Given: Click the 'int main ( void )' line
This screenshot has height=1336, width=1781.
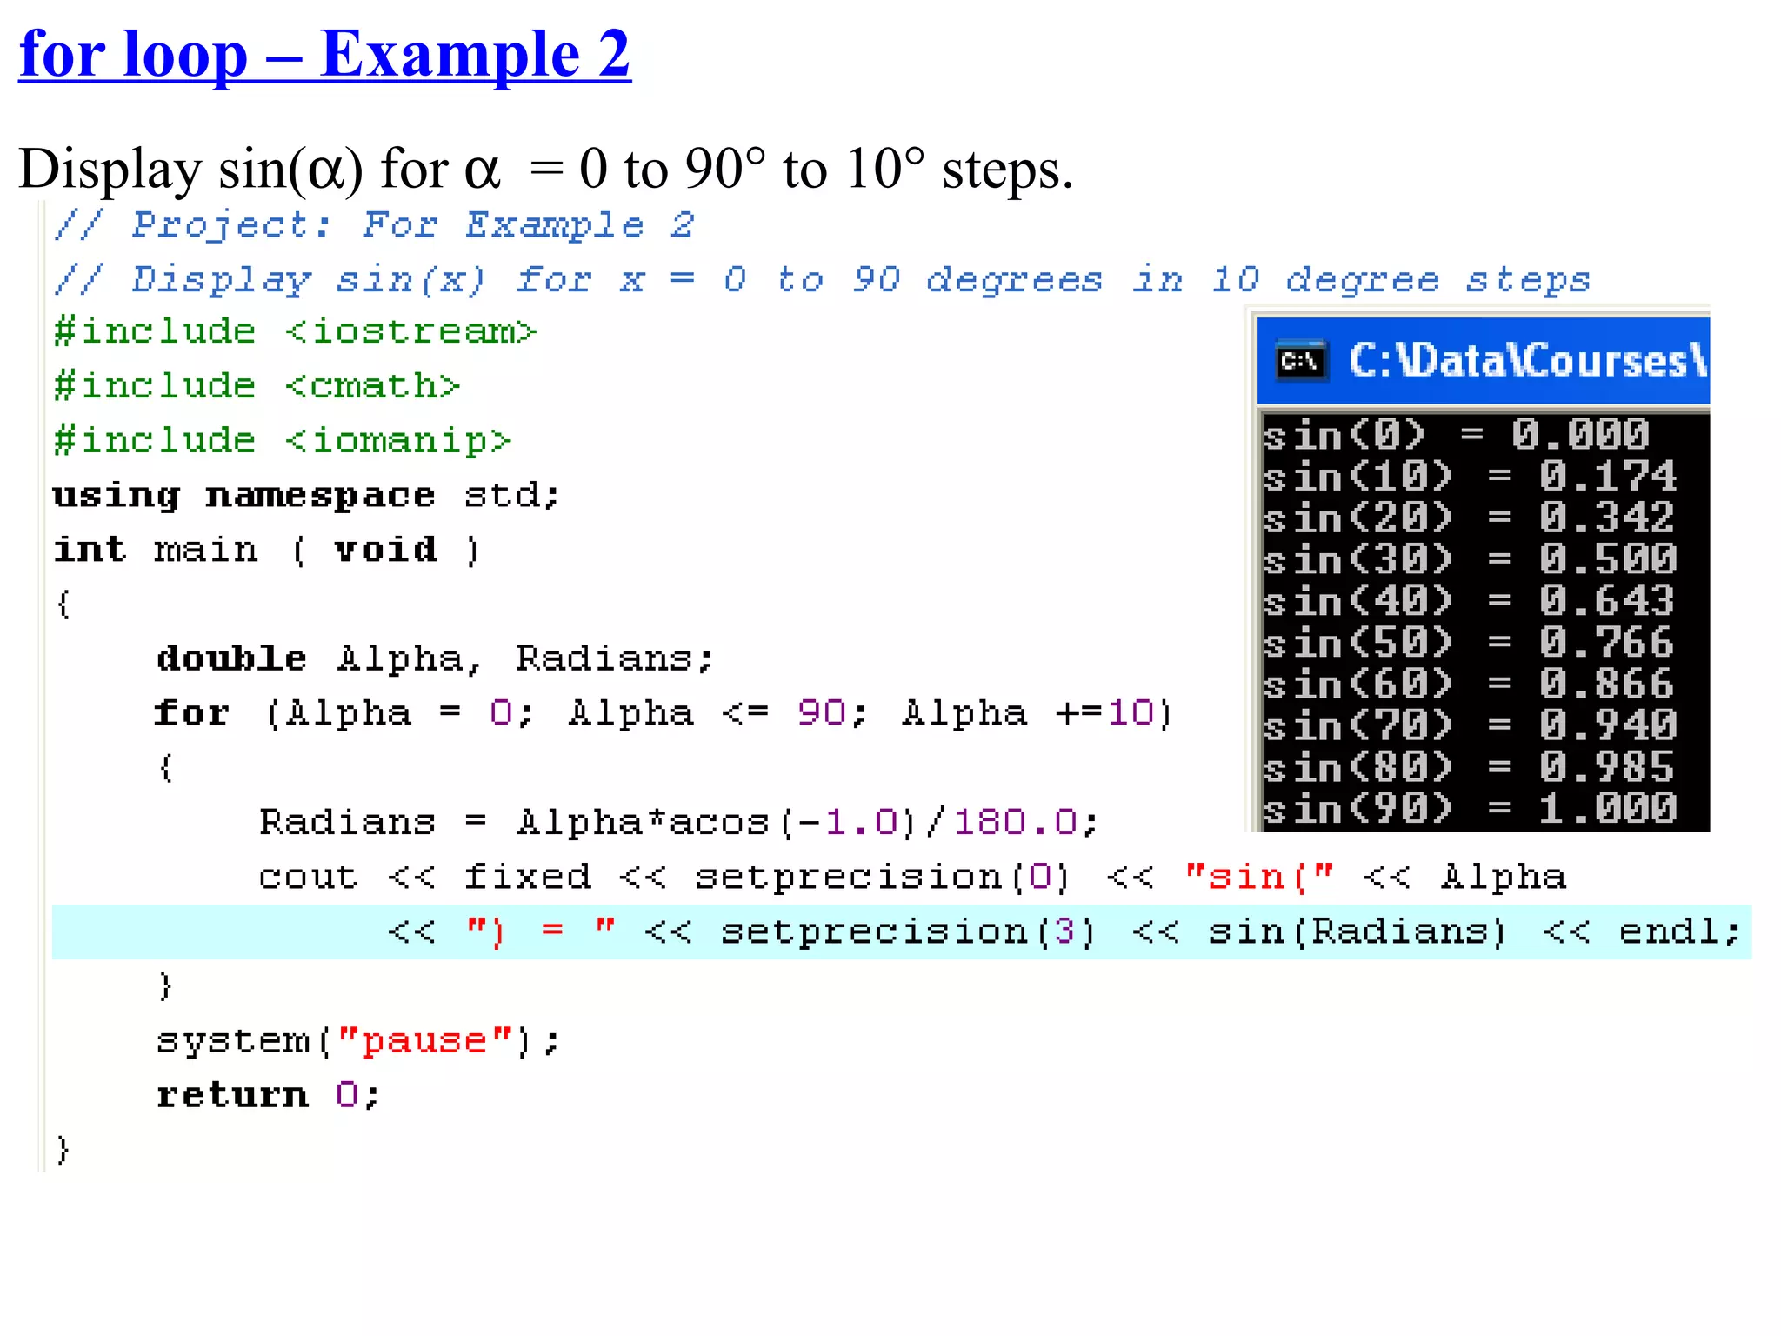Looking at the screenshot, I should pos(266,551).
